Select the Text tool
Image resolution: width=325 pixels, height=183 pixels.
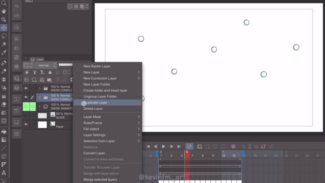click(x=4, y=173)
